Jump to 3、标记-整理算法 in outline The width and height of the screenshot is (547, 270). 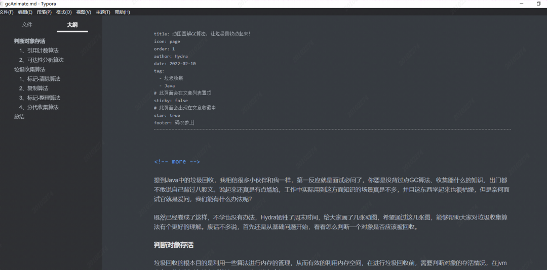tap(40, 98)
